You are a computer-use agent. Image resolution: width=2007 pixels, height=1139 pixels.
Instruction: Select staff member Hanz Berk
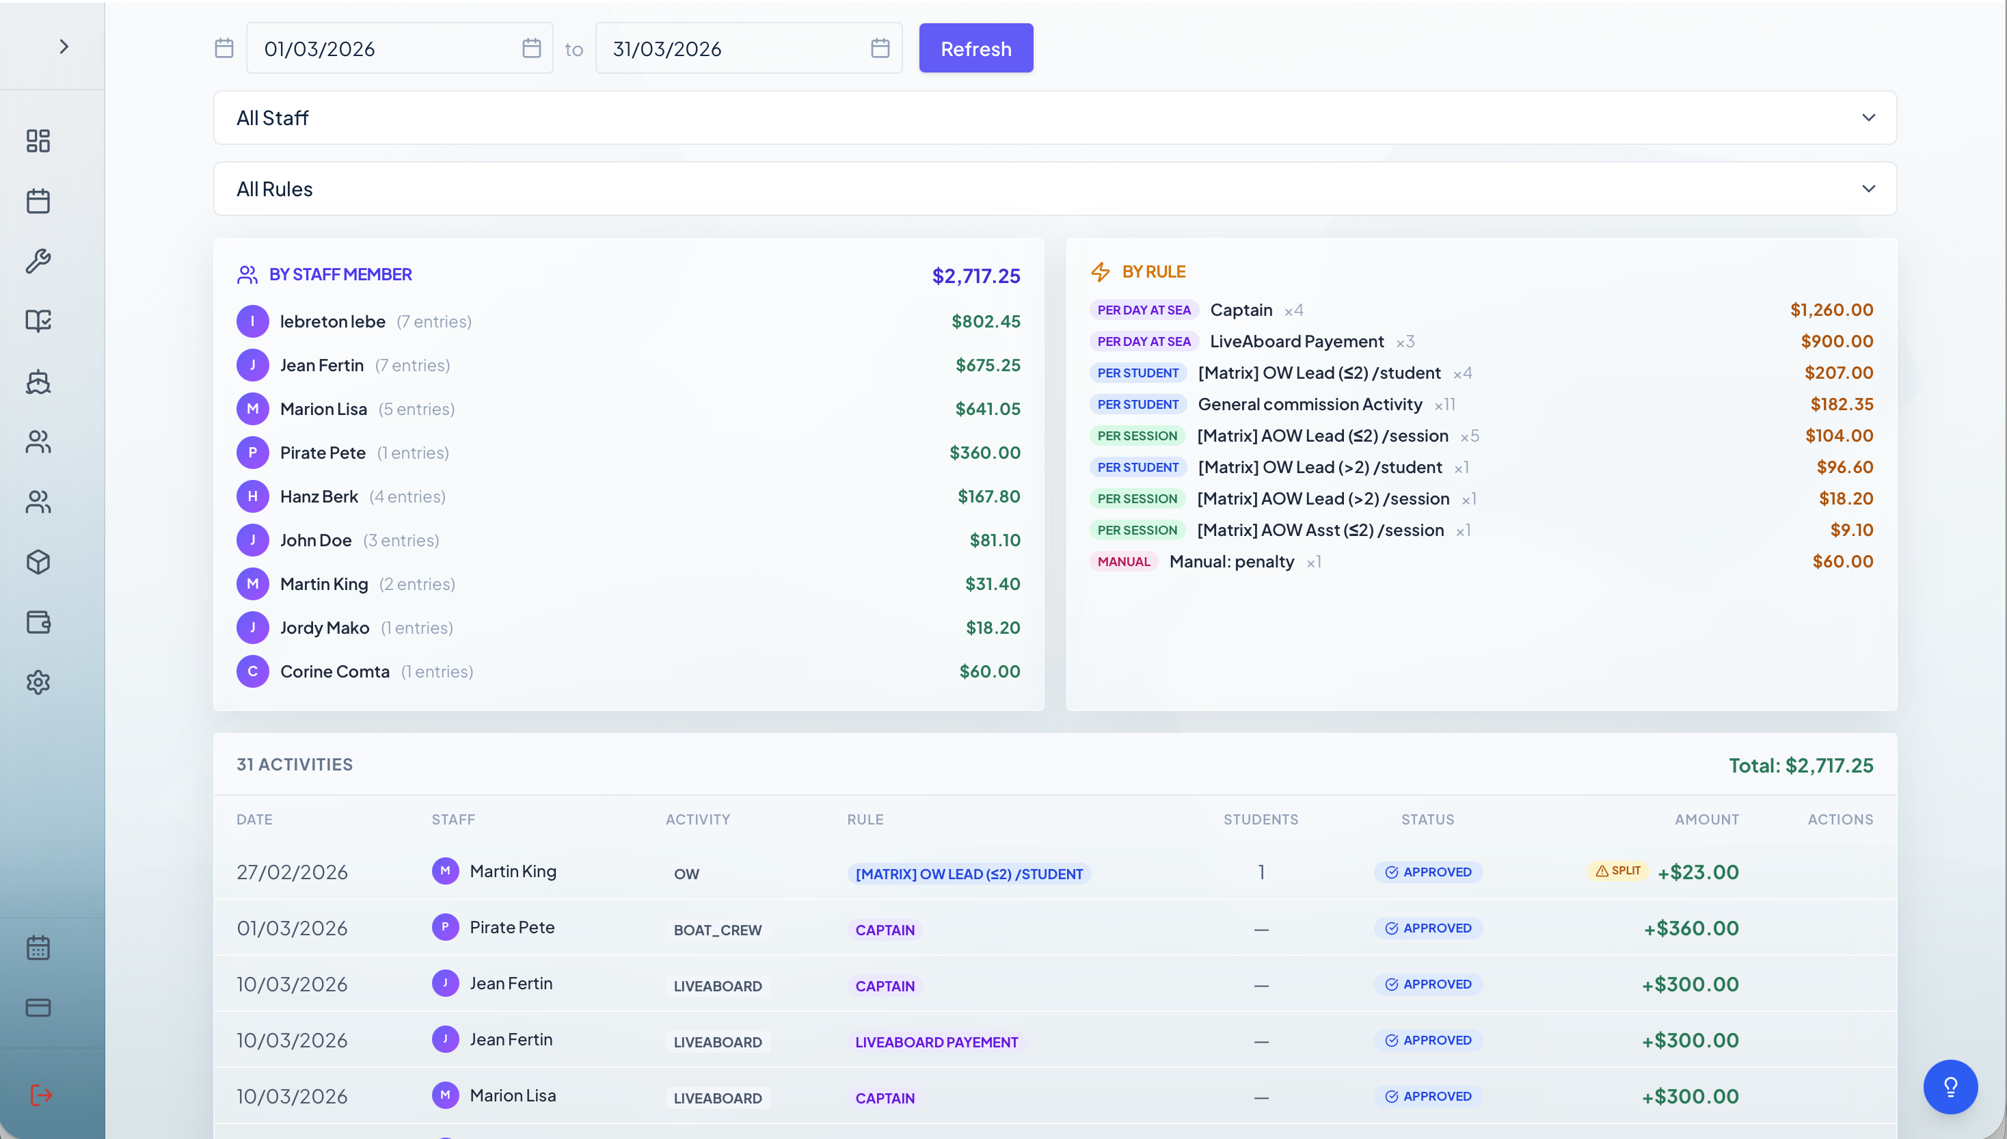(628, 497)
